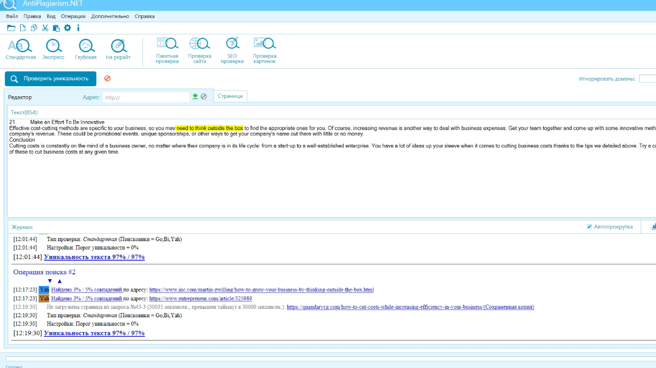This screenshot has height=368, width=656.
Task: Open the Файл menu
Action: point(12,16)
